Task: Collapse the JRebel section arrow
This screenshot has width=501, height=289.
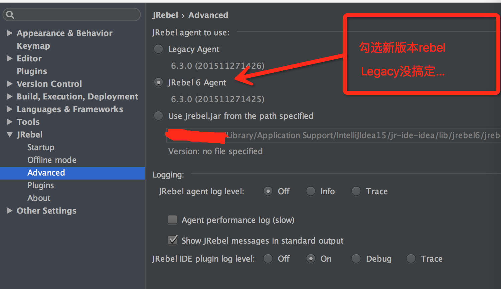Action: click(10, 135)
